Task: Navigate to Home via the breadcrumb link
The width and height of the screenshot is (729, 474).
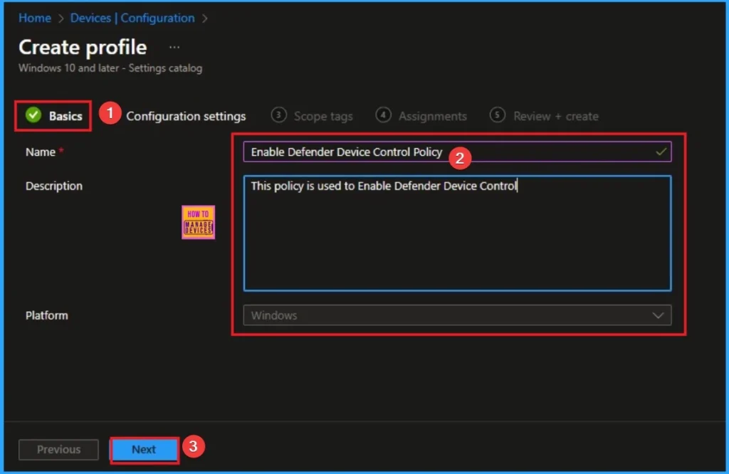Action: [34, 18]
